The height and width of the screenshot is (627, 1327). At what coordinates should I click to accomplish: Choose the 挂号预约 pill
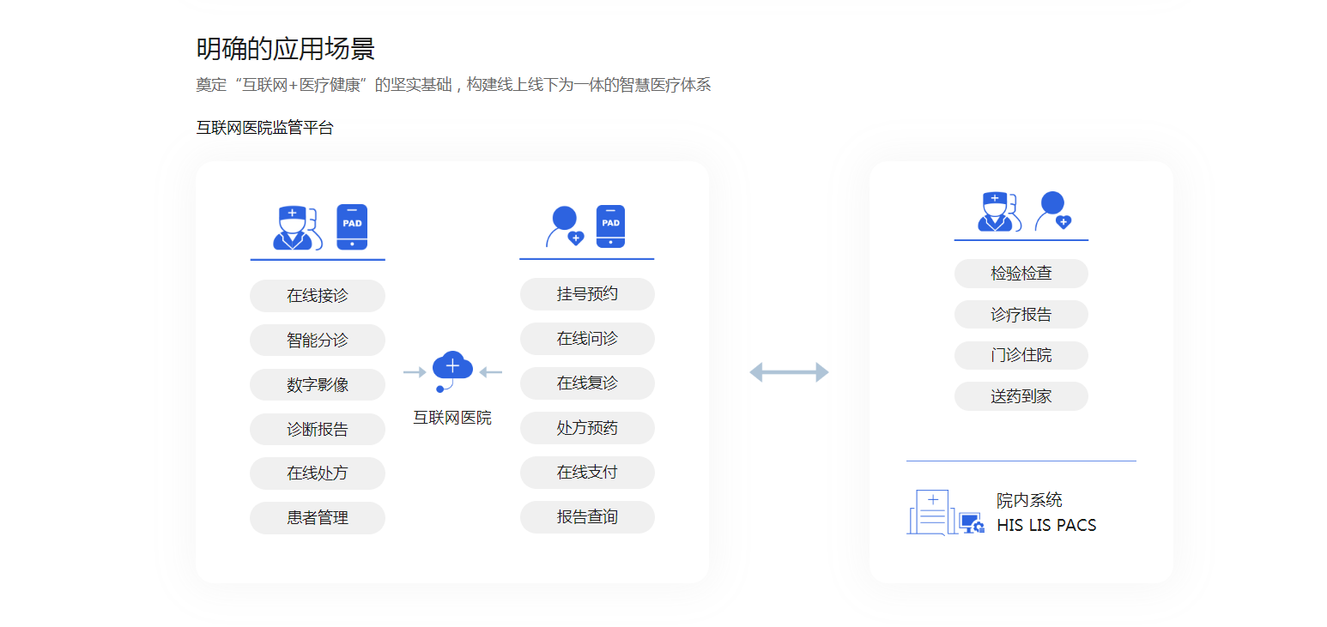point(587,294)
